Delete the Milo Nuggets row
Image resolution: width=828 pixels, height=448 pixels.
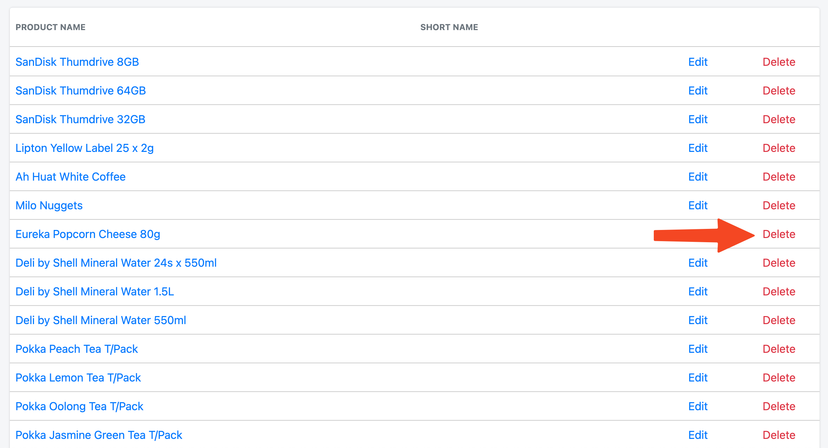(779, 205)
